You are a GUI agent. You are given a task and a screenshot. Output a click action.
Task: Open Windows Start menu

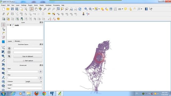(x=3, y=94)
